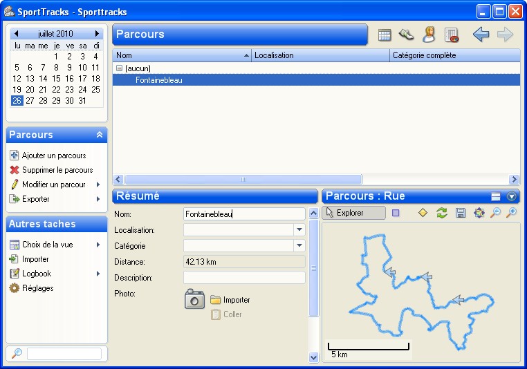The image size is (527, 369).
Task: Expand Modifier un parcour submenu arrow
Action: [98, 184]
